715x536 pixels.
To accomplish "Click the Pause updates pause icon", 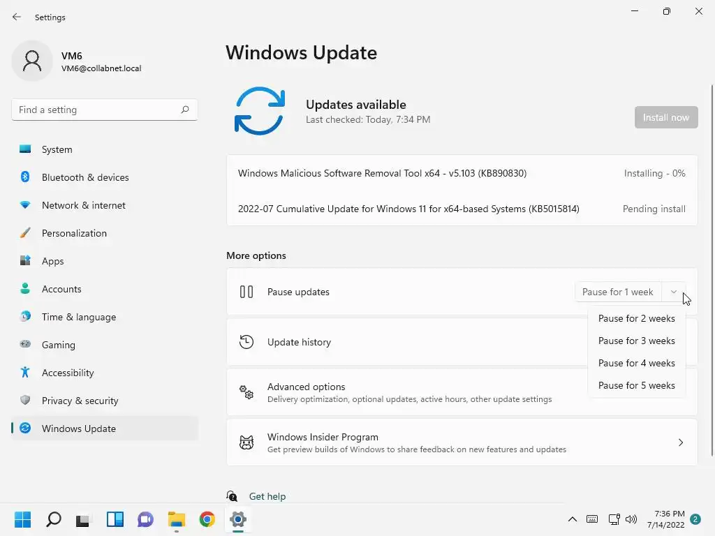I will click(x=246, y=292).
